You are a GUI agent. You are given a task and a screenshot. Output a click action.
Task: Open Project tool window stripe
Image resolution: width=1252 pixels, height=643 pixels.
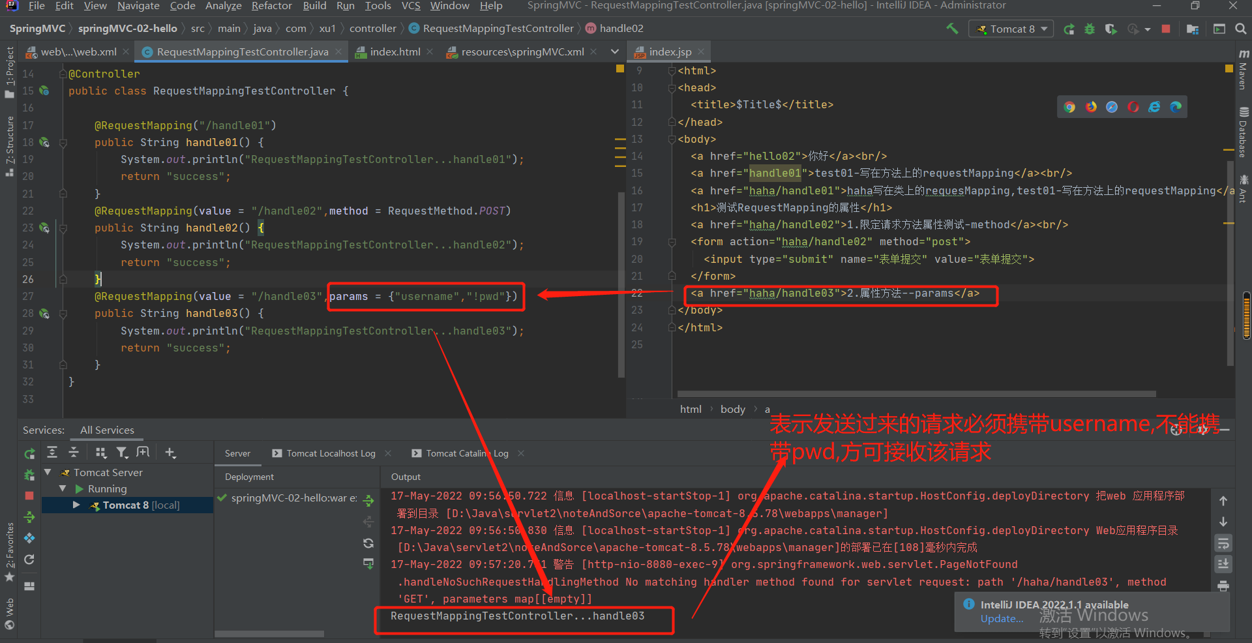point(9,72)
